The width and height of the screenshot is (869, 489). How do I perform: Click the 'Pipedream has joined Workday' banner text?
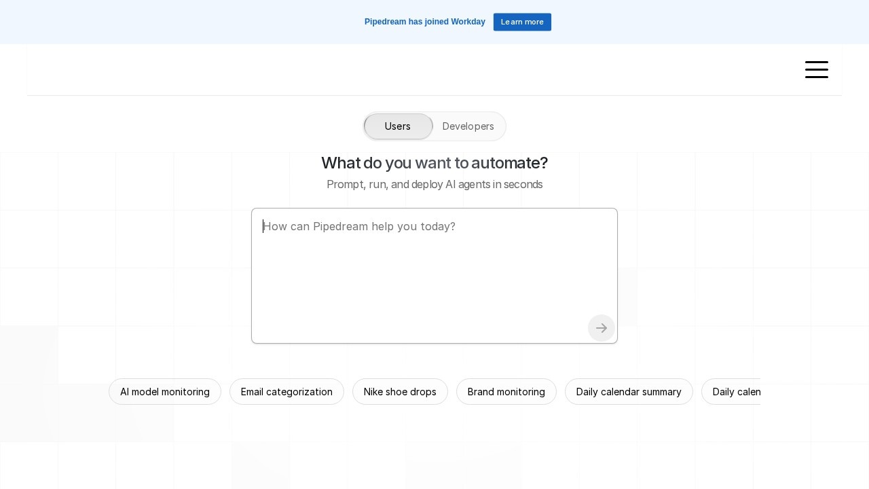(425, 22)
